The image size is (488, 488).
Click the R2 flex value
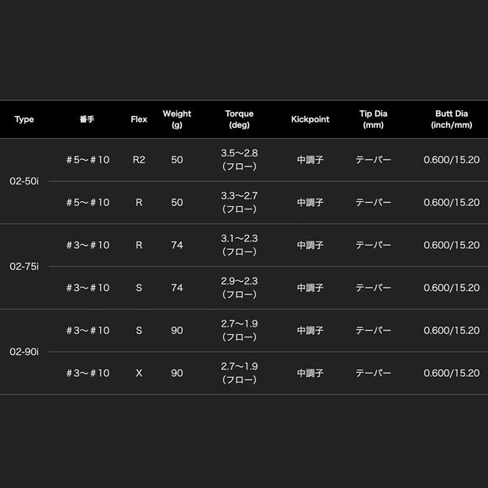(x=139, y=160)
